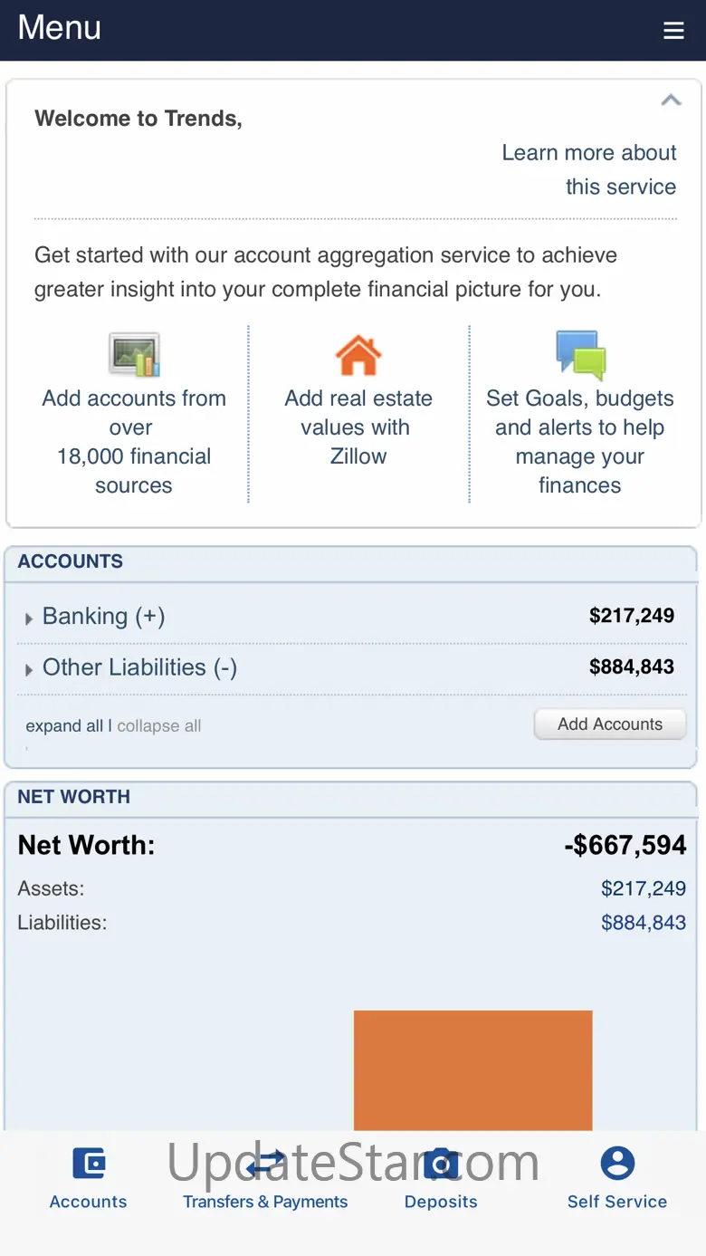Click Add real estate values with Zillow
The height and width of the screenshot is (1256, 706).
tap(358, 427)
